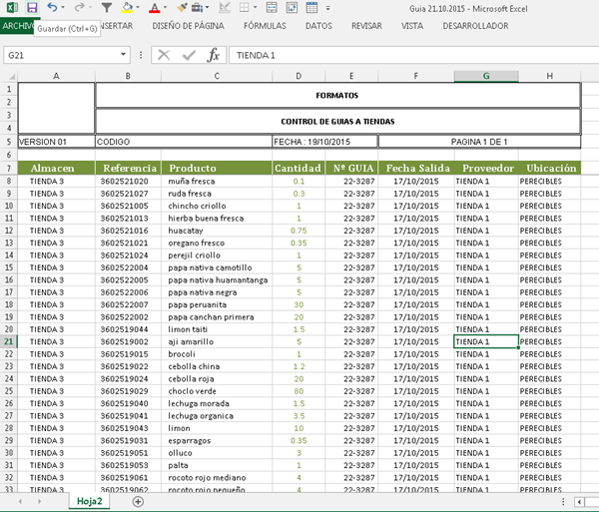This screenshot has height=512, width=599.
Task: Click the Save (Guardar) icon
Action: point(31,8)
